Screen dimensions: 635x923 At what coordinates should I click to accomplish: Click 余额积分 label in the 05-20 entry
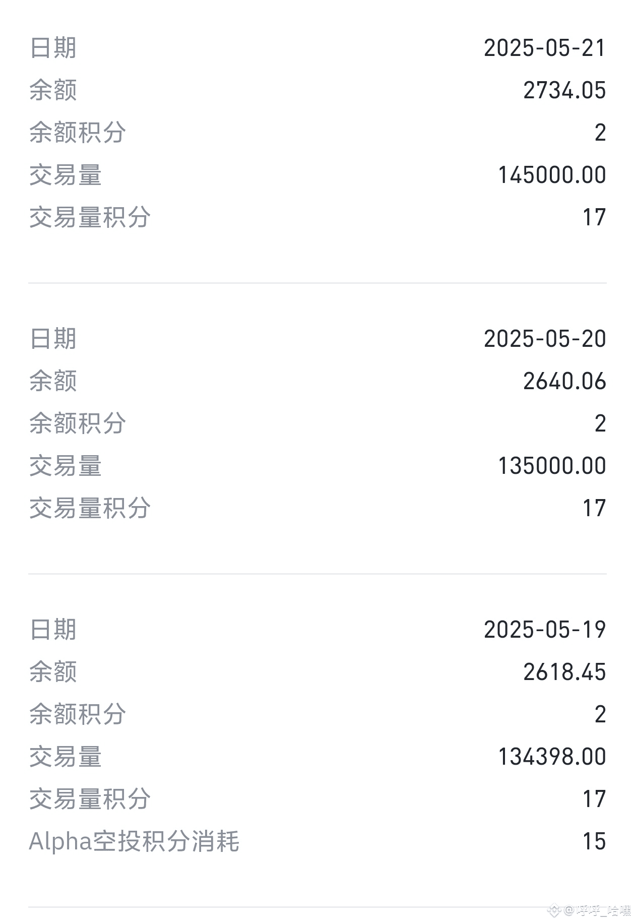click(78, 423)
